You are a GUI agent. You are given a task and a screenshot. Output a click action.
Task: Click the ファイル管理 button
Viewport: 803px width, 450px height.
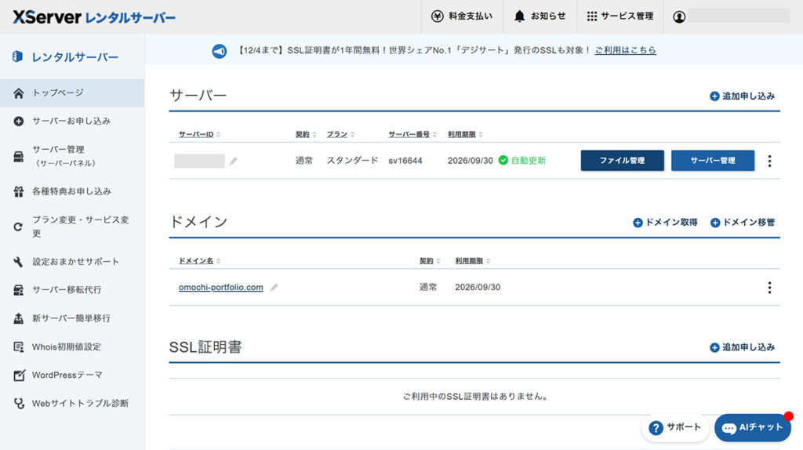click(622, 161)
